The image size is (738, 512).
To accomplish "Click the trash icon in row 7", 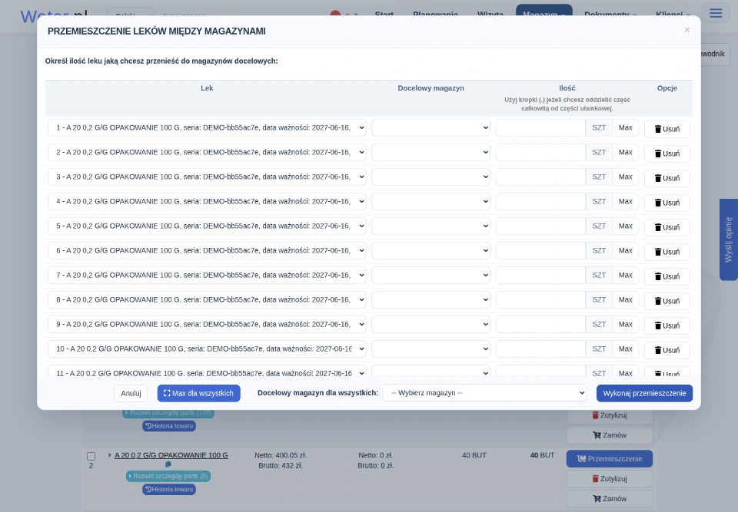I will pyautogui.click(x=657, y=276).
